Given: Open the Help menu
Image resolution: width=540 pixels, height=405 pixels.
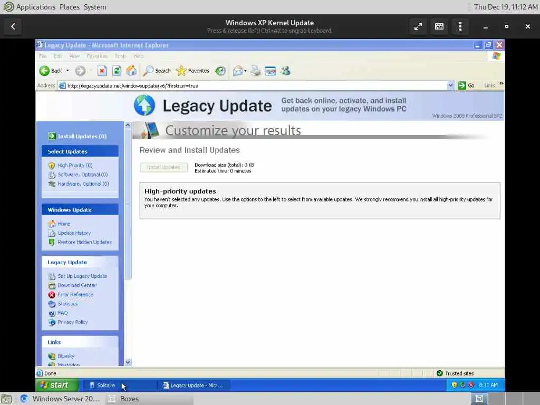Looking at the screenshot, I should (139, 56).
